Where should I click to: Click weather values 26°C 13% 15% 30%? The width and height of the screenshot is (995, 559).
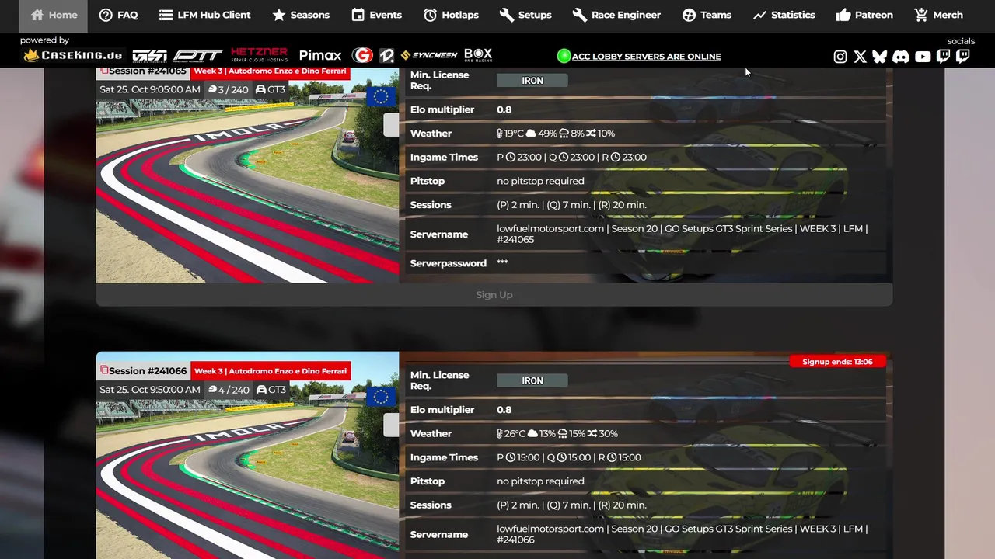point(557,433)
